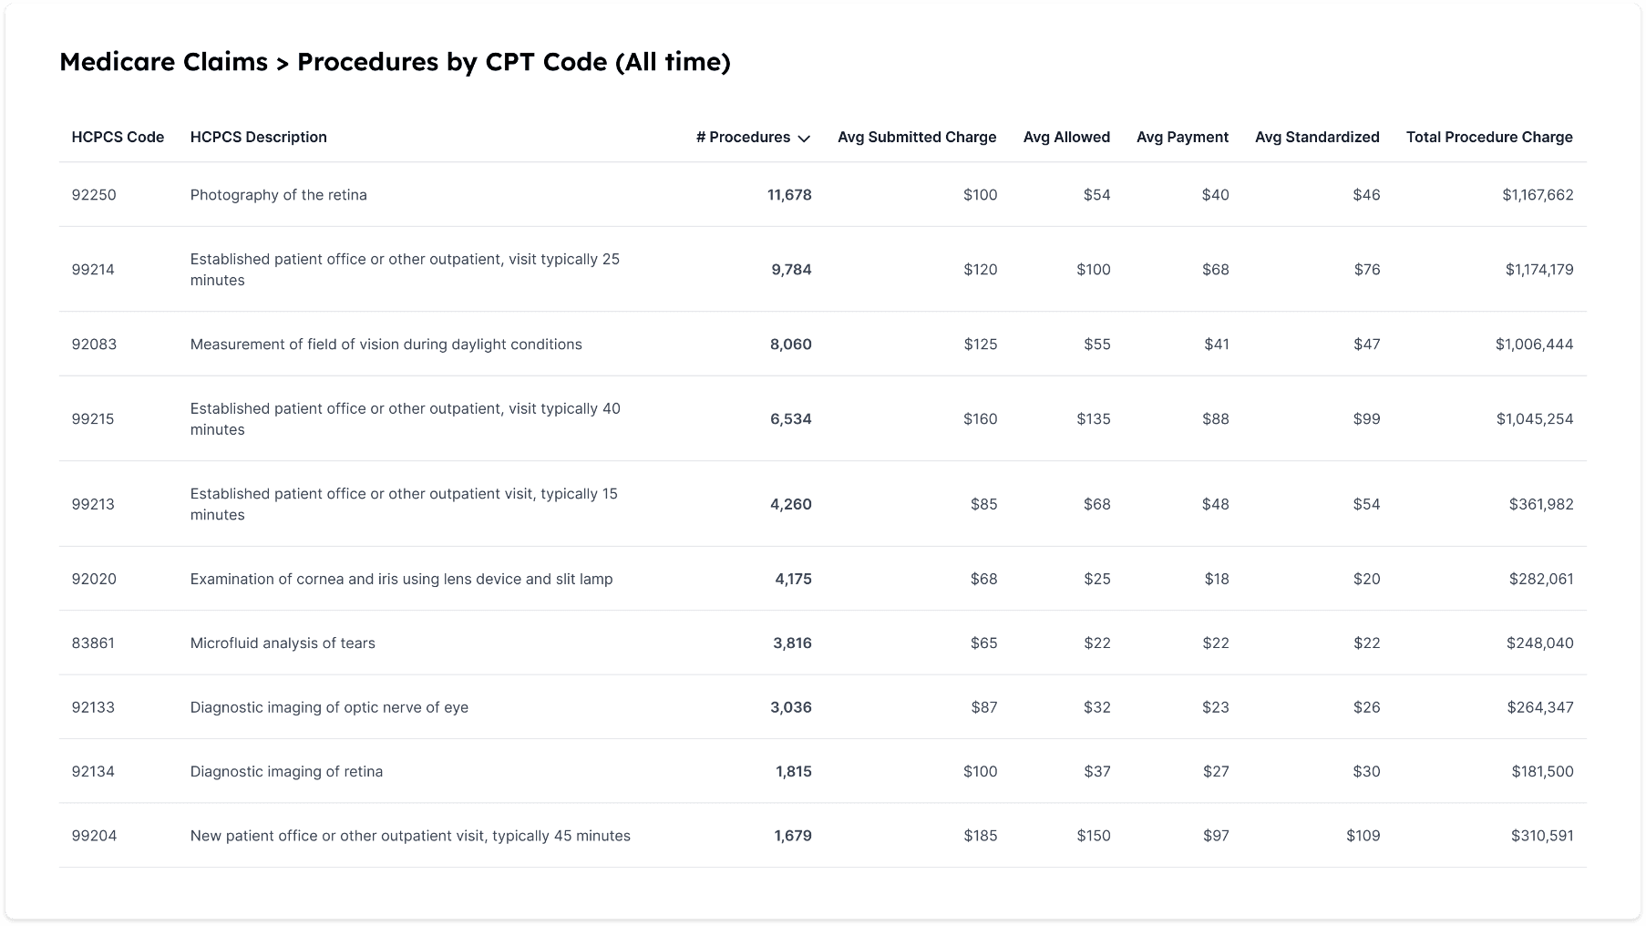Select the $1,174,179 total charge cell
Screen dimensions: 1646x926
(x=1538, y=270)
